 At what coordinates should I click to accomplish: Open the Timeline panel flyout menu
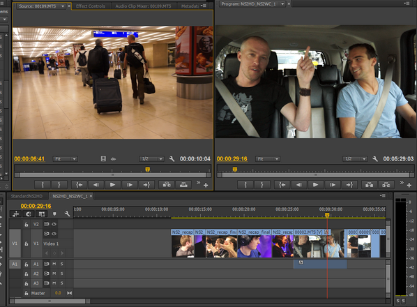click(383, 195)
